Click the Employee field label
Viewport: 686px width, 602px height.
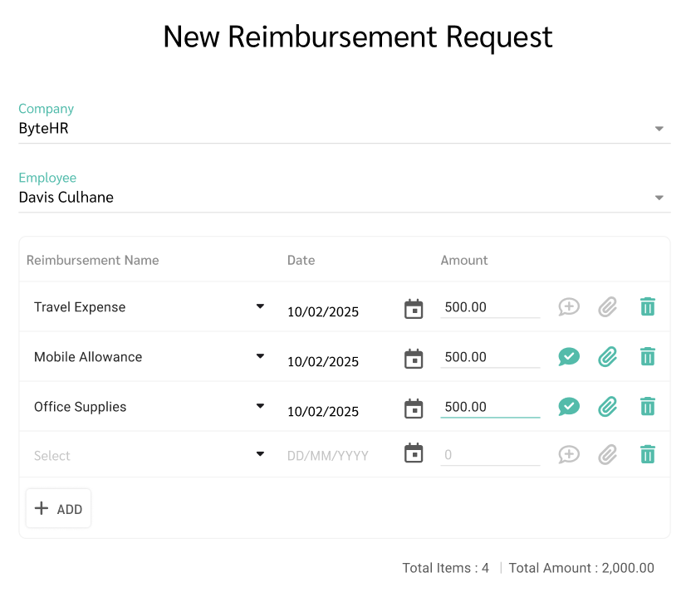tap(47, 178)
